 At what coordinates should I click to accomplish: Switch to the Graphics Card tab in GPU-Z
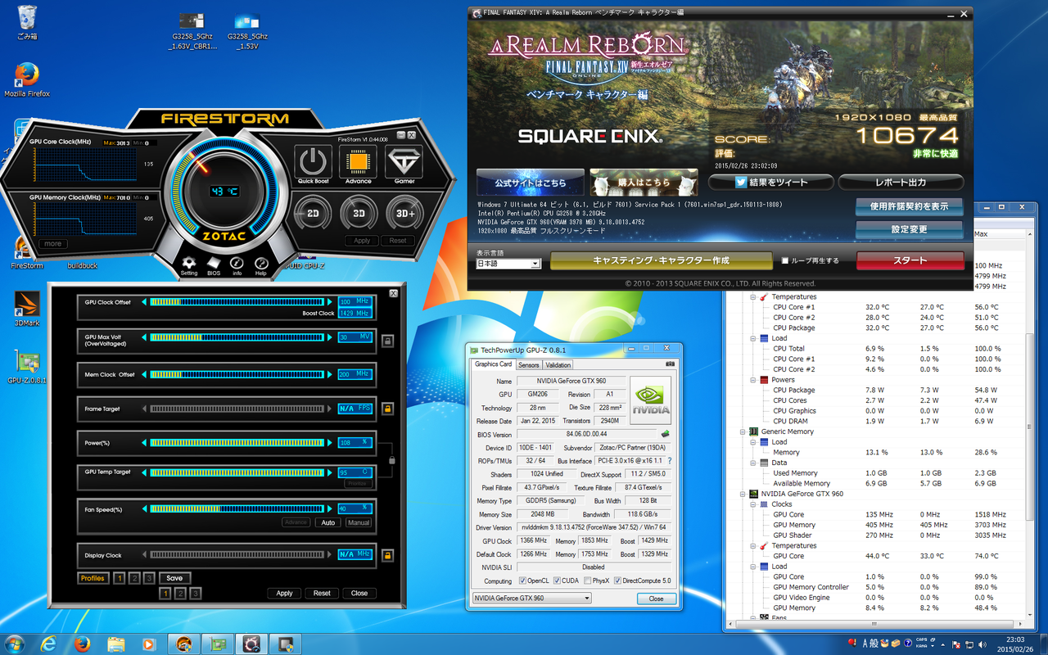(494, 364)
